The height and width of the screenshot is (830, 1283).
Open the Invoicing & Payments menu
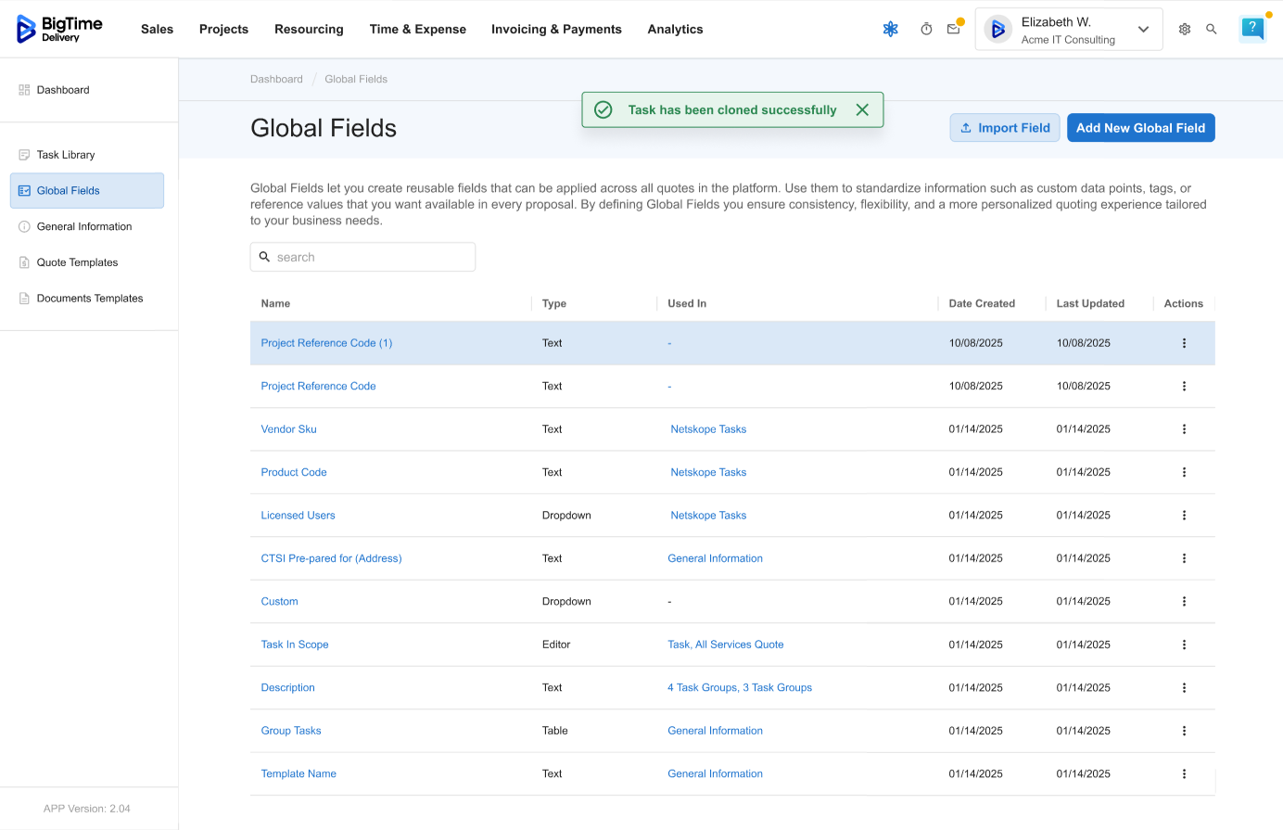pos(556,30)
